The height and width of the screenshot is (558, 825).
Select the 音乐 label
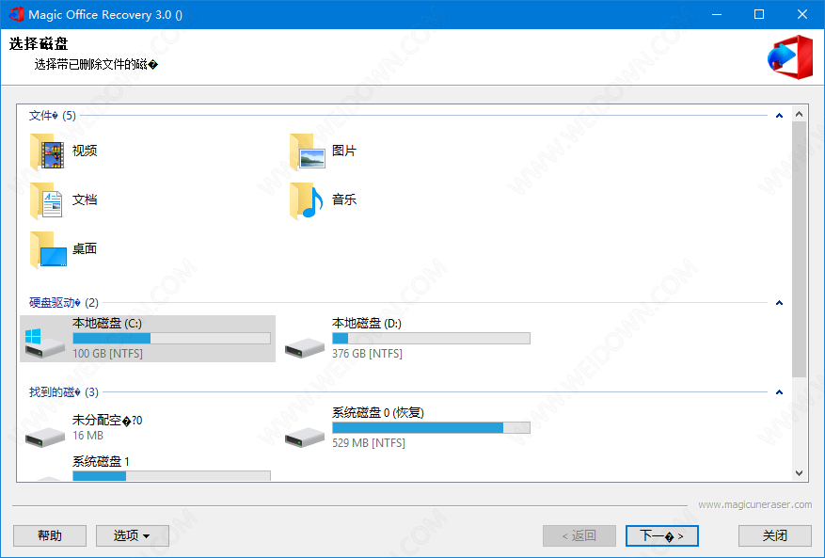pos(344,199)
